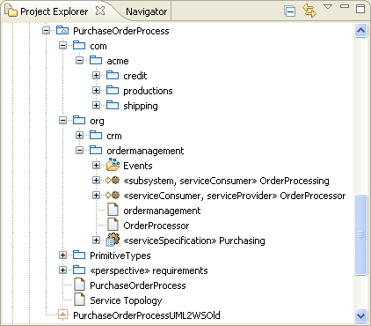The height and width of the screenshot is (326, 371).
Task: Click the Service Topology diagram page icon
Action: tap(79, 300)
